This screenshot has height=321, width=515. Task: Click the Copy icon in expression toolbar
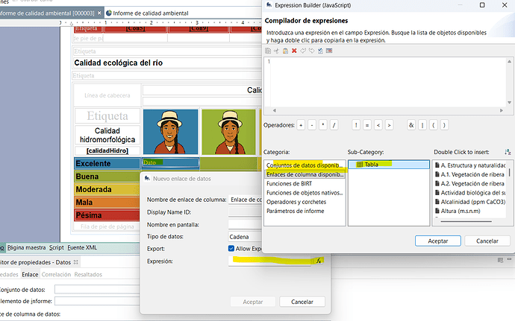[268, 51]
